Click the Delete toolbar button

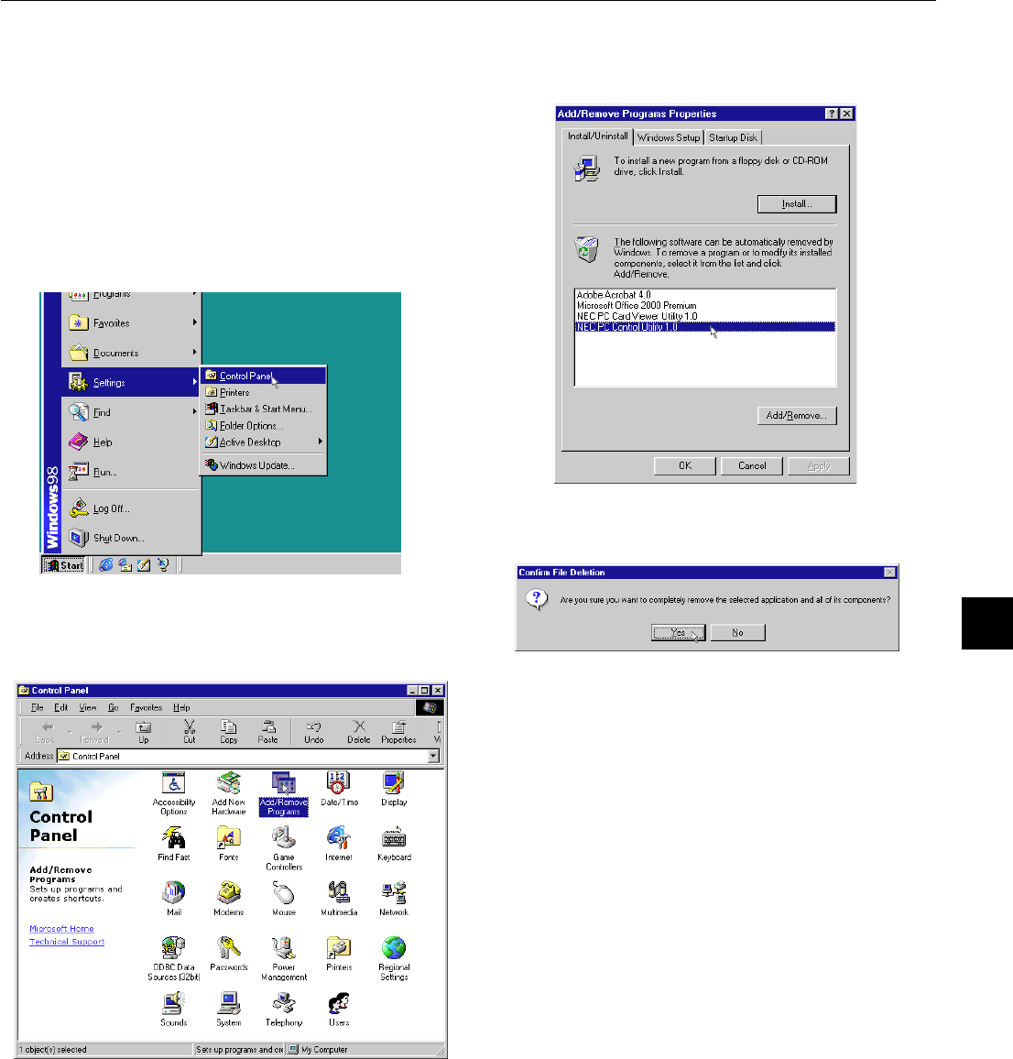coord(359,732)
